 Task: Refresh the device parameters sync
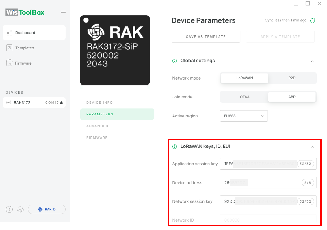click(x=312, y=20)
